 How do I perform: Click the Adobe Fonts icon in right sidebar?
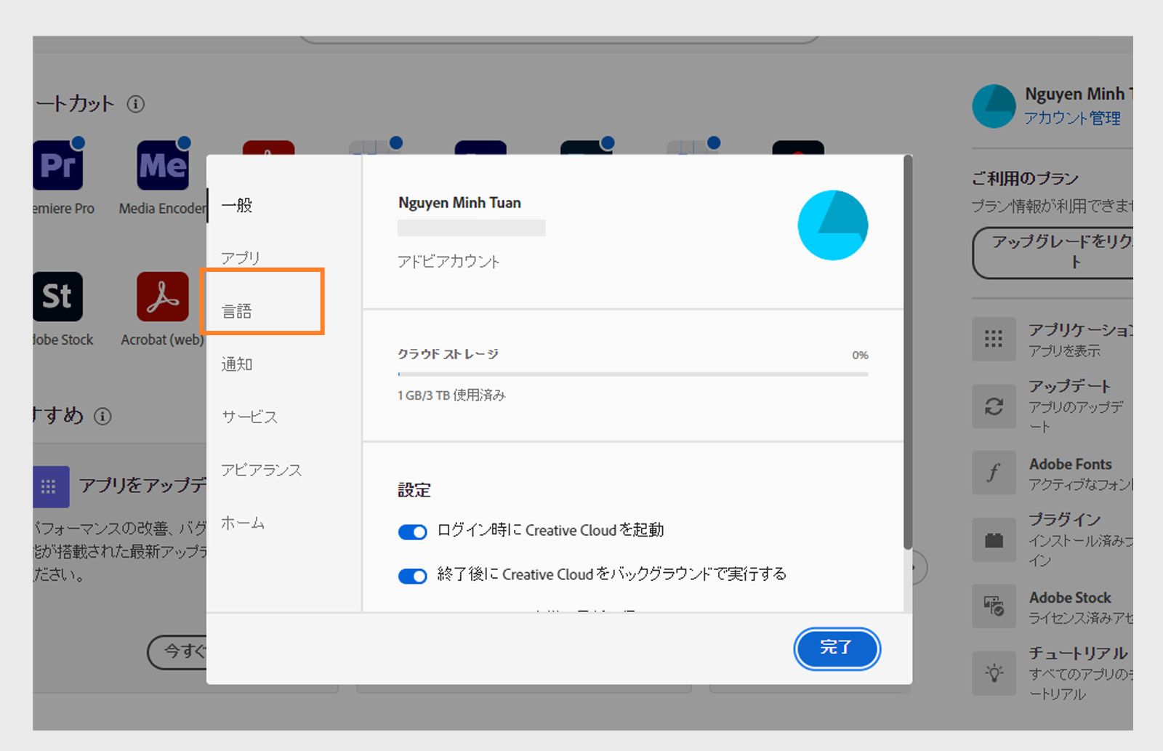994,473
